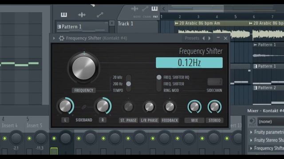Click the waveform icon in channel rack toolbar
Image resolution: width=284 pixels, height=159 pixels.
pos(82,15)
